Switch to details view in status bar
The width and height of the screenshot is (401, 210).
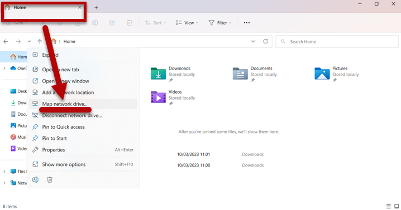click(389, 206)
